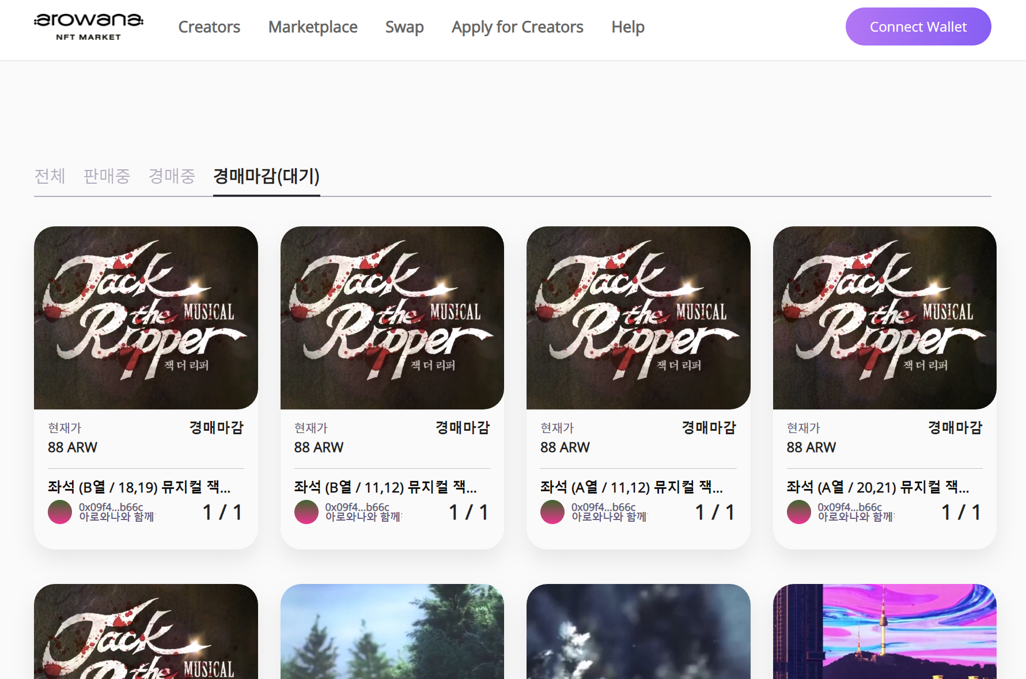This screenshot has width=1026, height=679.
Task: Click the Connect Wallet button
Action: point(918,26)
